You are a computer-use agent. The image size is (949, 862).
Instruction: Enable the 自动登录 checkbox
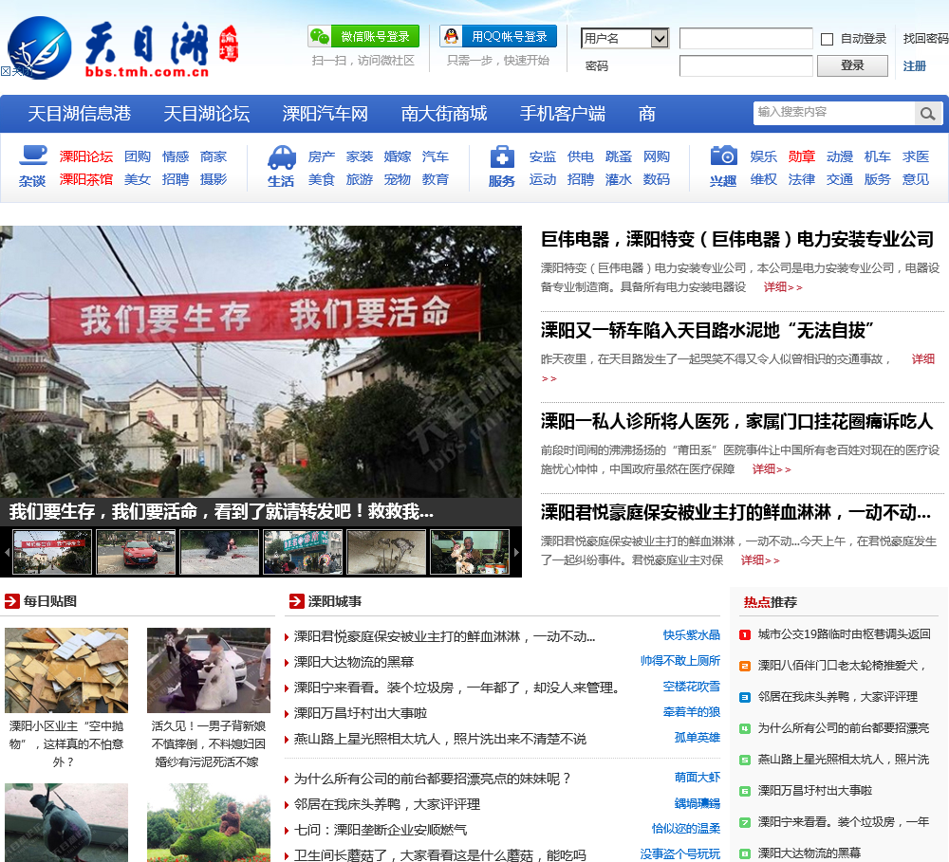click(x=827, y=39)
